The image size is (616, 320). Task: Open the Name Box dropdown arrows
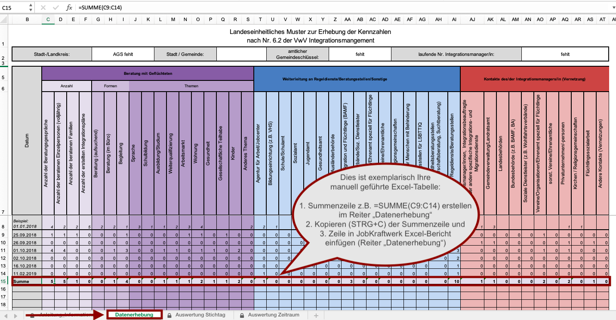pyautogui.click(x=30, y=8)
